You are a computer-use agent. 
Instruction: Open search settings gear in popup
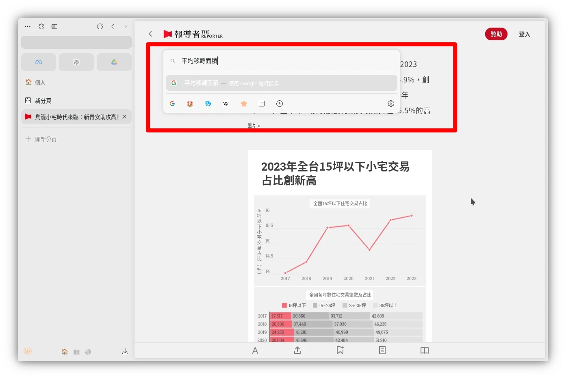(391, 104)
